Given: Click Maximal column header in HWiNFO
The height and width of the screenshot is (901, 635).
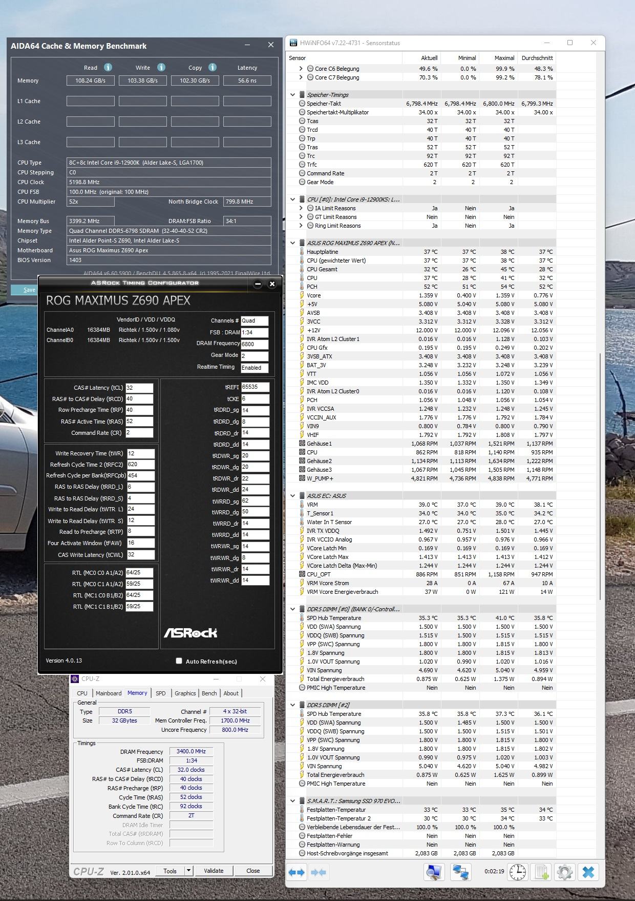Looking at the screenshot, I should coord(498,58).
